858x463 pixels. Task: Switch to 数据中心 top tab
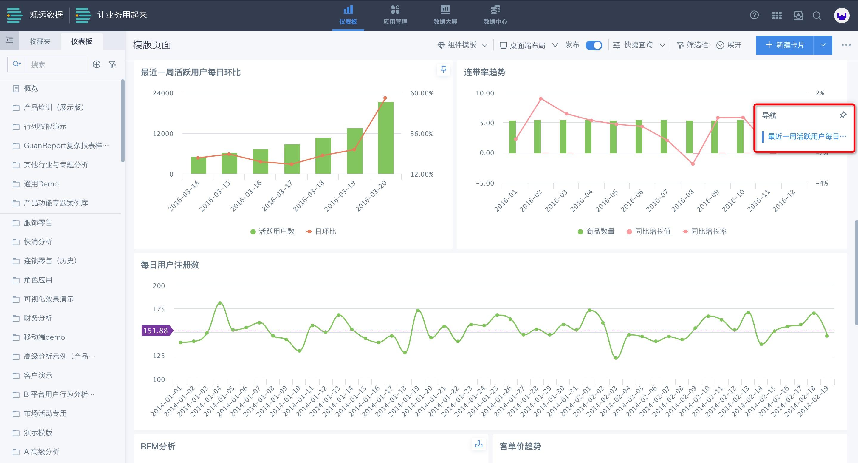(x=495, y=15)
